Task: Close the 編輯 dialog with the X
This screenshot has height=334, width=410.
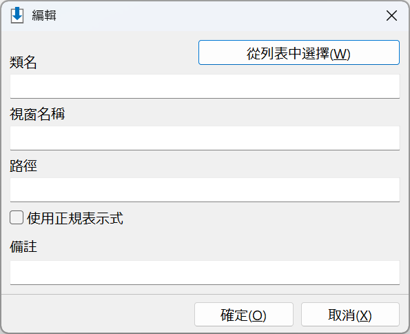Action: tap(391, 16)
